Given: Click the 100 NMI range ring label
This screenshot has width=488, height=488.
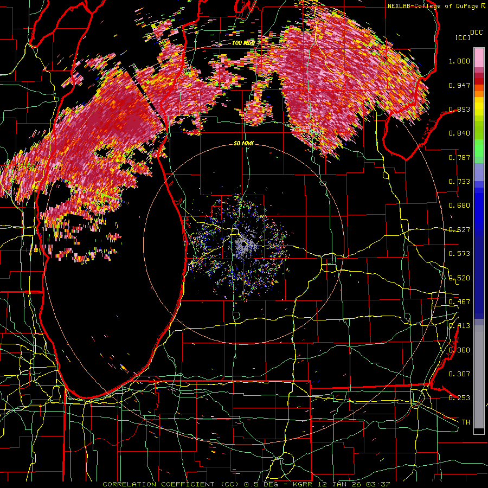Looking at the screenshot, I should [243, 43].
